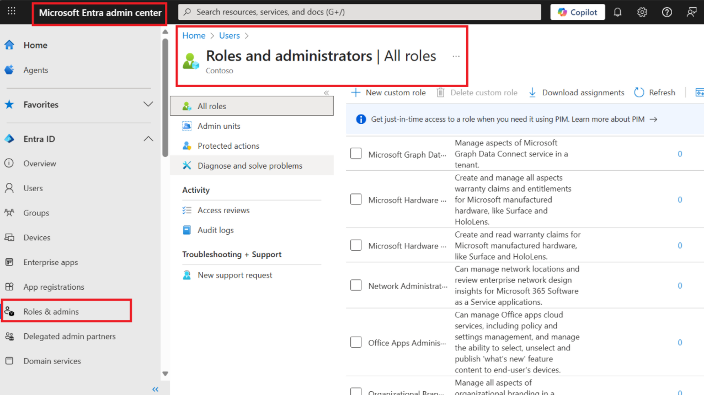Click the Enterprise apps icon

tap(9, 262)
